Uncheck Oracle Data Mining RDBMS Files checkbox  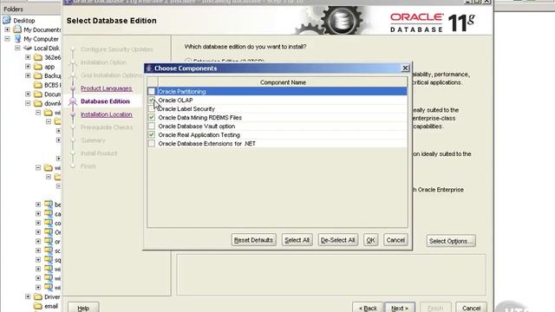click(x=152, y=118)
